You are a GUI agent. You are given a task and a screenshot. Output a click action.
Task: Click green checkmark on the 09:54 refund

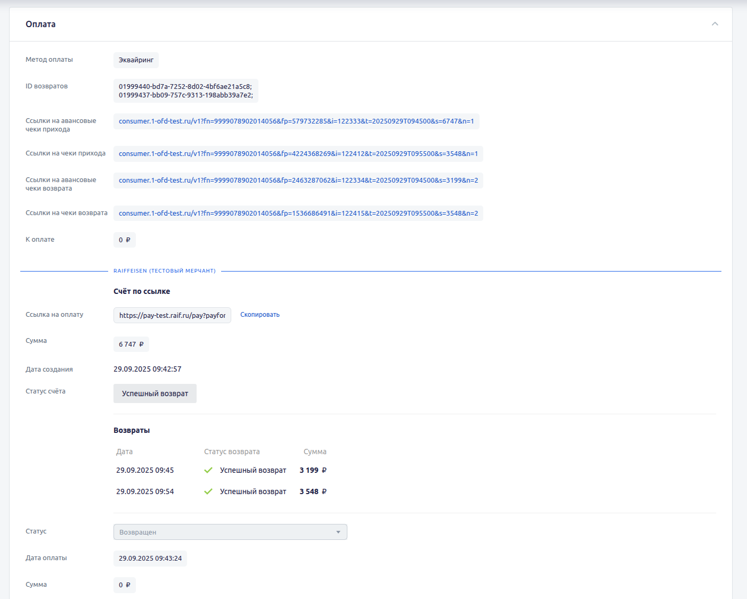pos(208,491)
